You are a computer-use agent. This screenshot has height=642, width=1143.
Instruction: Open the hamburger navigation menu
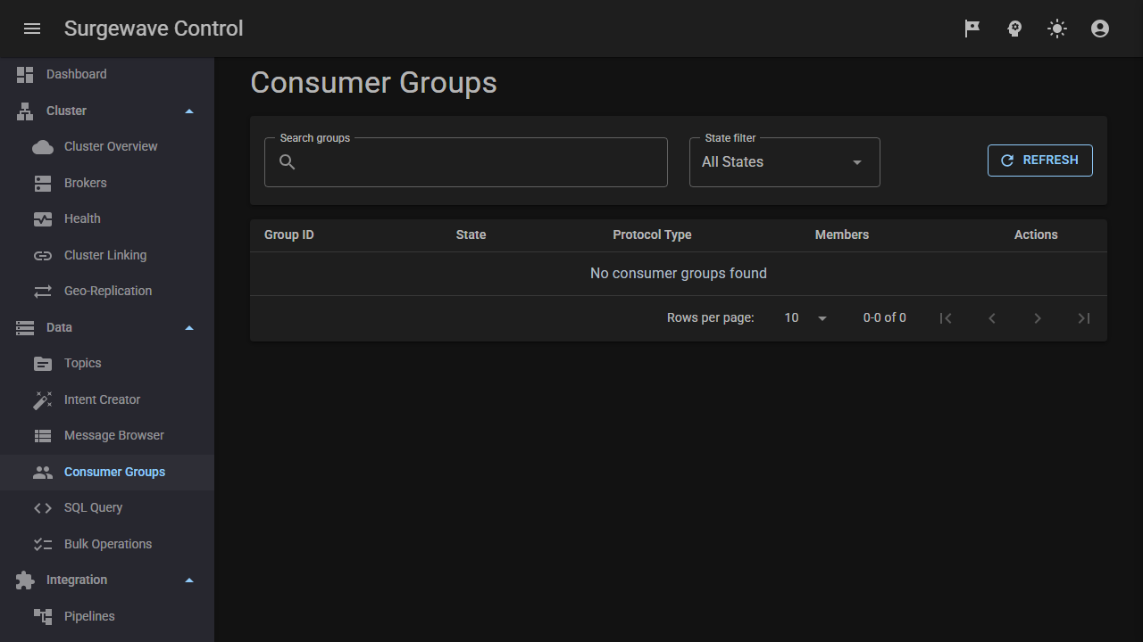point(32,29)
